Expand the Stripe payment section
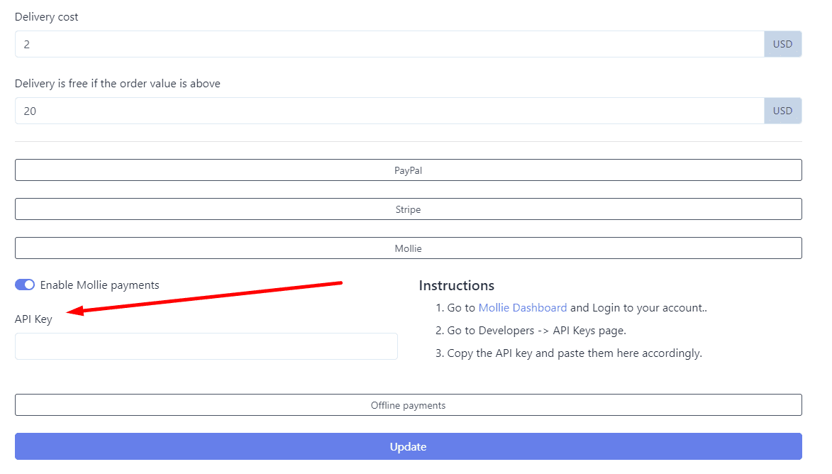The image size is (832, 474). pyautogui.click(x=408, y=209)
